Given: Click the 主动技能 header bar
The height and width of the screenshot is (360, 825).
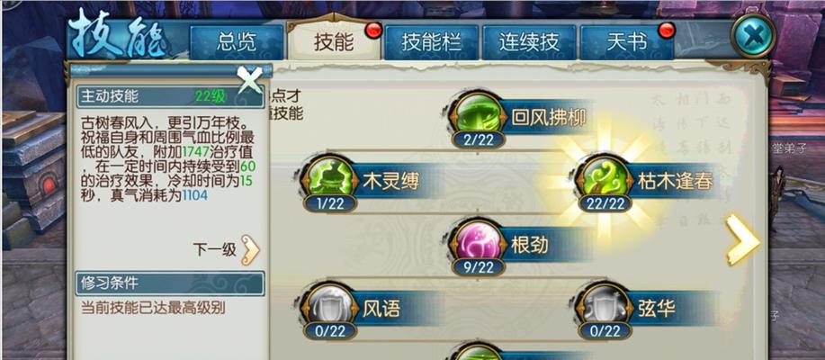Looking at the screenshot, I should coord(169,97).
